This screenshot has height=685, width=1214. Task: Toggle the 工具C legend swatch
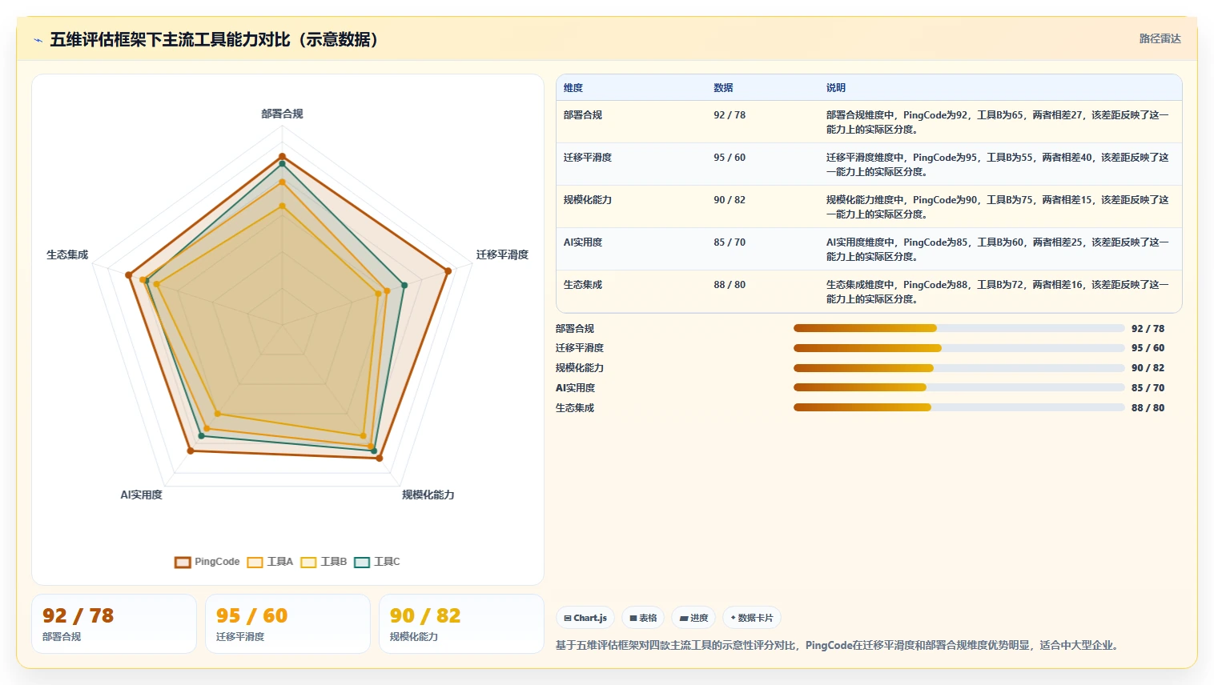coord(362,562)
